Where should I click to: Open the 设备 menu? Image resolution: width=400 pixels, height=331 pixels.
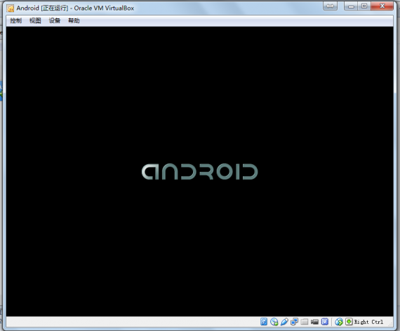point(55,20)
